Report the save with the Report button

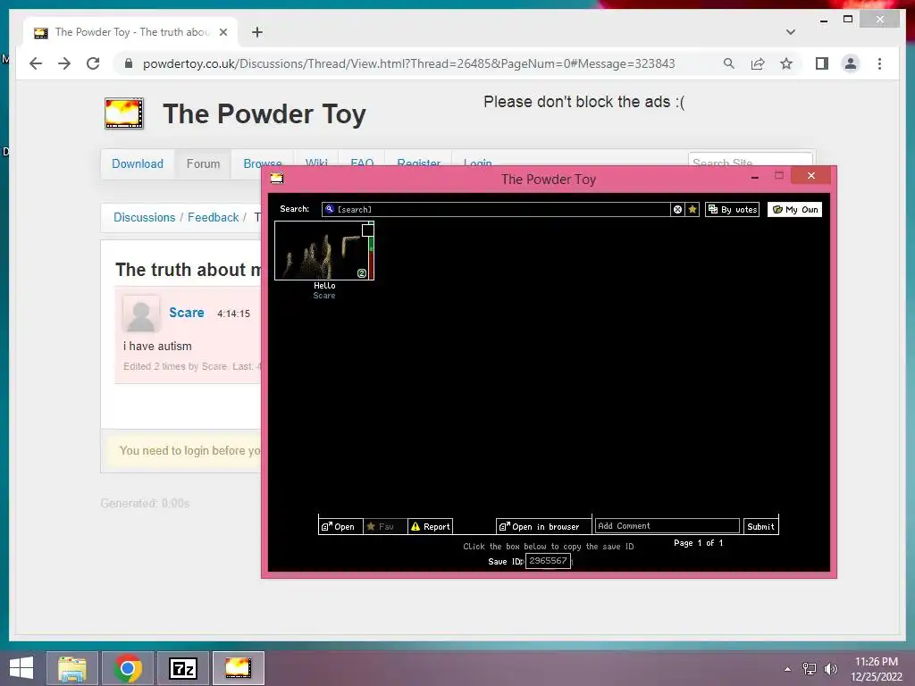click(x=430, y=526)
